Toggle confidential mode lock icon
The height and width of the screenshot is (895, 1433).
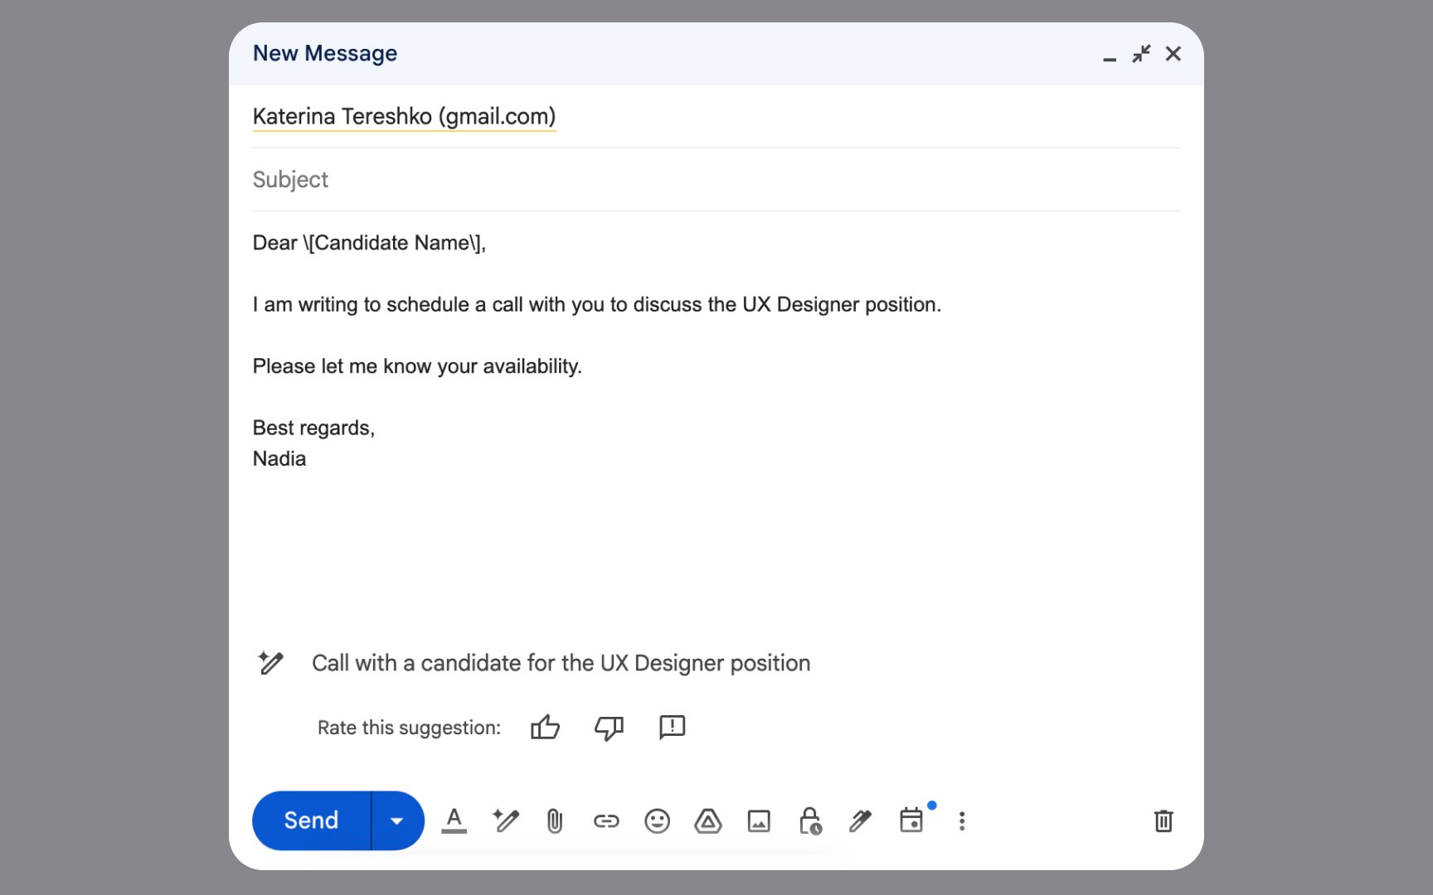click(809, 820)
